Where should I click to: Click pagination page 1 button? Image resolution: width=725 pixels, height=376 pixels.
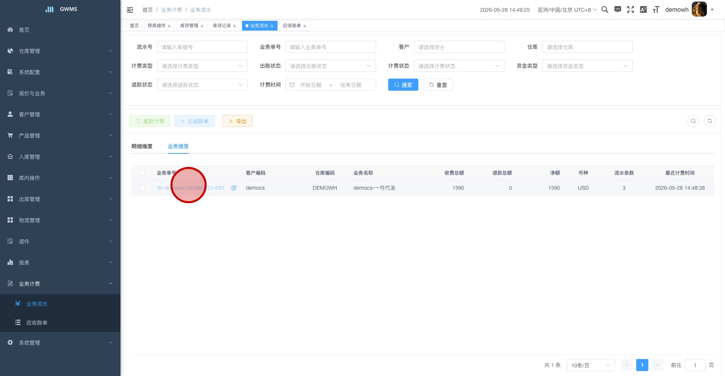(642, 365)
